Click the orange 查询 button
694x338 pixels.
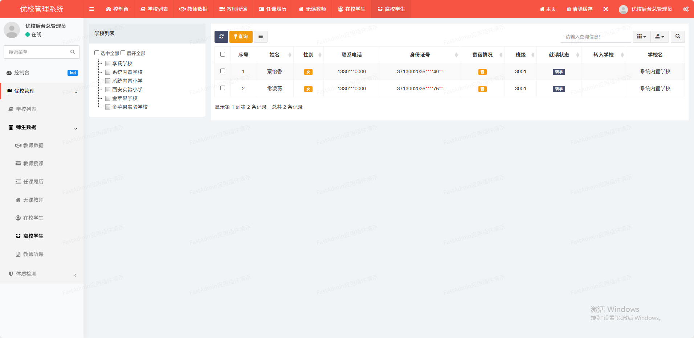241,37
